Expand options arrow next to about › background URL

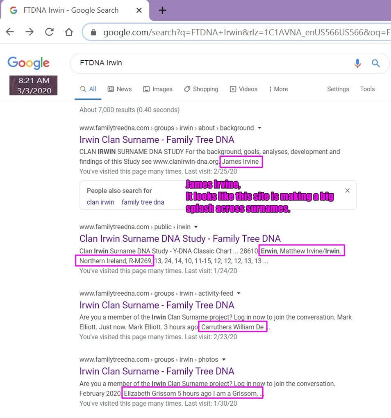(259, 128)
